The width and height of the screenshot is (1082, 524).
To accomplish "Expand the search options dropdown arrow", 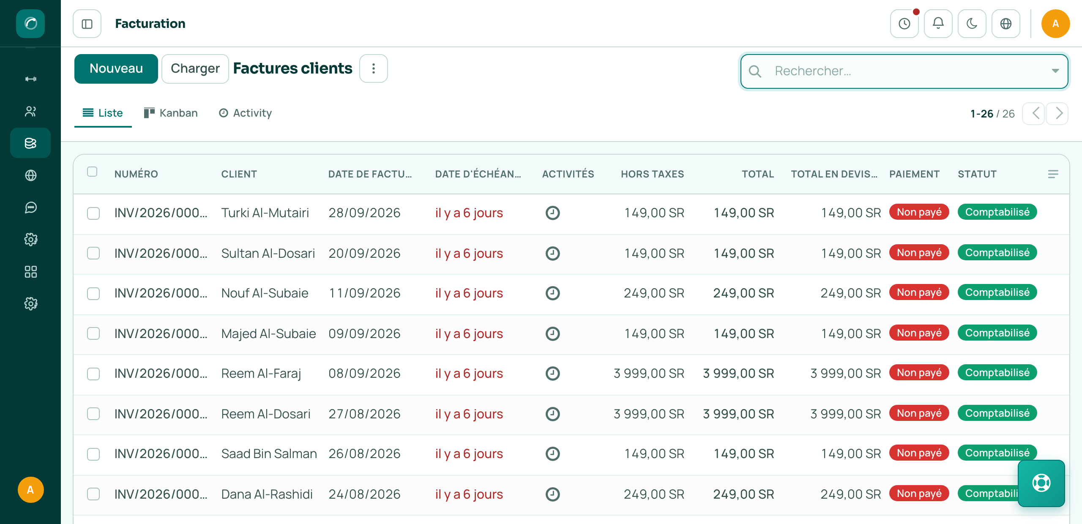I will (1055, 71).
